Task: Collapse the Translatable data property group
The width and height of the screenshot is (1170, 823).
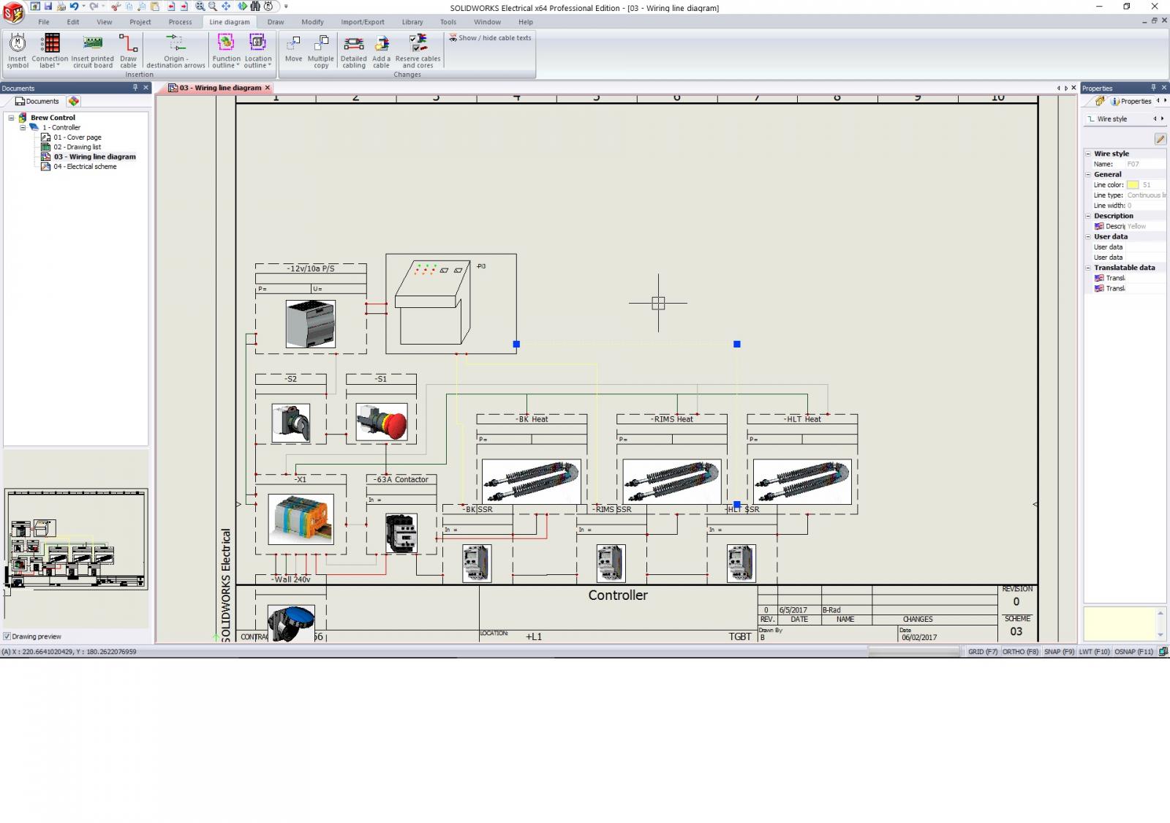Action: tap(1088, 268)
